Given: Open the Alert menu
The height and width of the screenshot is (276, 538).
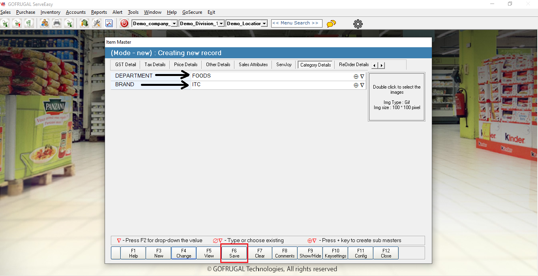Looking at the screenshot, I should pyautogui.click(x=118, y=12).
